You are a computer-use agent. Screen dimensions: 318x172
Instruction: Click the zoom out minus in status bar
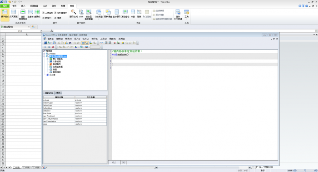click(x=295, y=170)
